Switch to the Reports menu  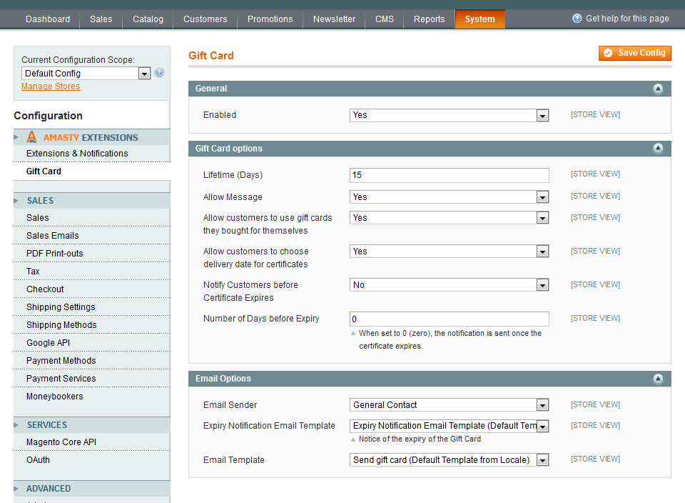coord(429,19)
